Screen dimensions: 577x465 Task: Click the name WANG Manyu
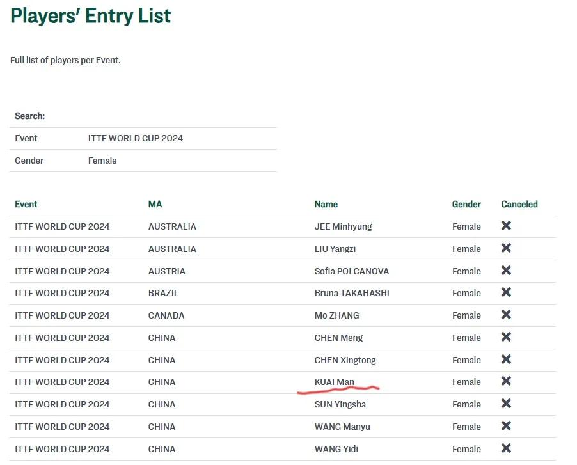[342, 427]
